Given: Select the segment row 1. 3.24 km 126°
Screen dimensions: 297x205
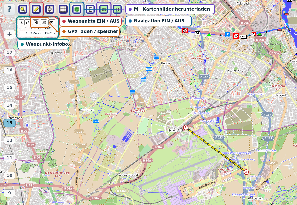Looking at the screenshot, I should (x=38, y=28).
